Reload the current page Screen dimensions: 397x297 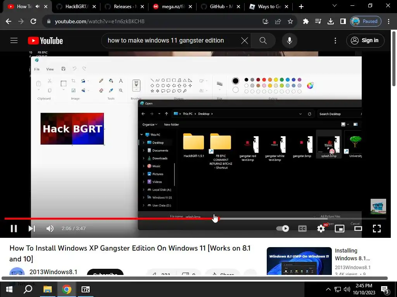33,21
